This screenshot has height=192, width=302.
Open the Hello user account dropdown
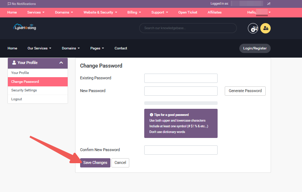(259, 12)
